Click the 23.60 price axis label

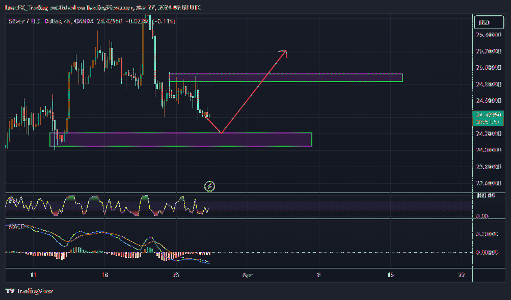tap(489, 183)
